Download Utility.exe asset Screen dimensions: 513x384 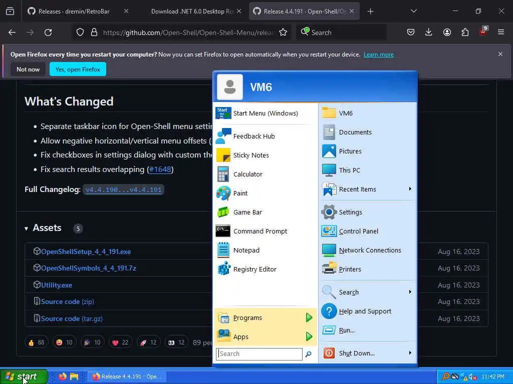point(57,285)
